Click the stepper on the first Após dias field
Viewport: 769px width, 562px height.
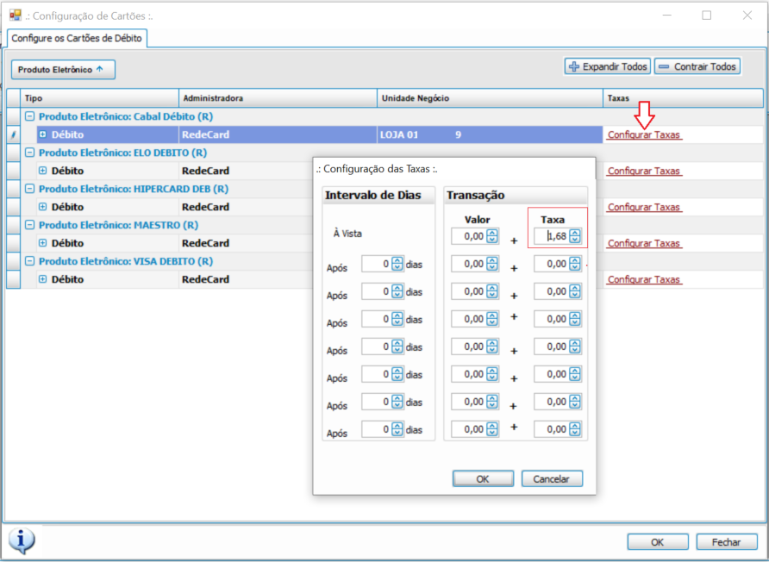point(397,264)
